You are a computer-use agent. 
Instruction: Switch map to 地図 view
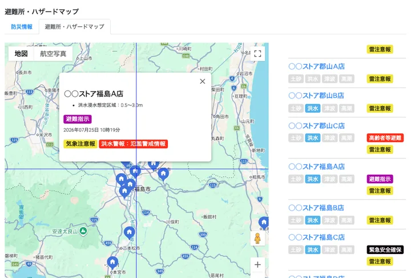point(21,54)
